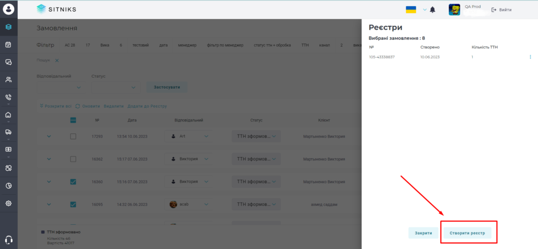538x249 pixels.
Task: Open status dropdown for order 16362
Action: tap(256, 159)
